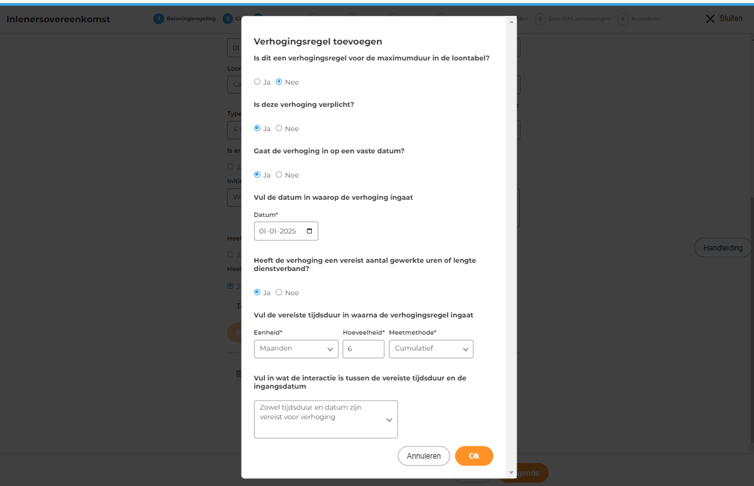Open the tijdsduur en datum interactie dropdown
This screenshot has width=754, height=486.
point(325,419)
